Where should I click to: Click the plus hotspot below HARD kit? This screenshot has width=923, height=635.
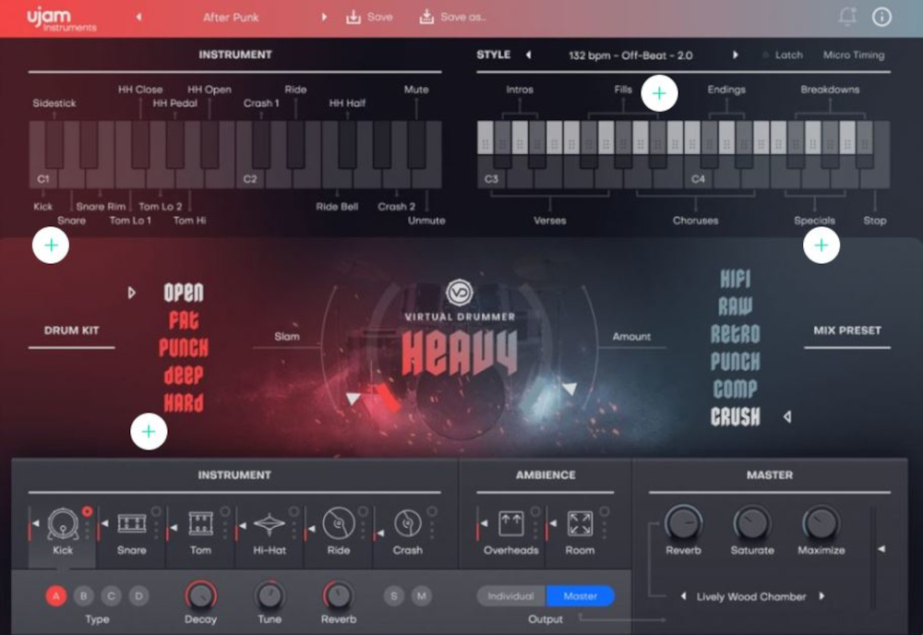149,431
